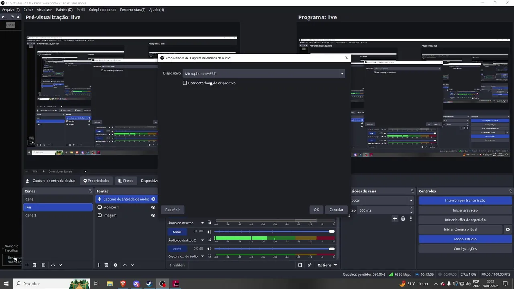Move the source up with the Fontes up arrow
The height and width of the screenshot is (289, 514).
125,265
